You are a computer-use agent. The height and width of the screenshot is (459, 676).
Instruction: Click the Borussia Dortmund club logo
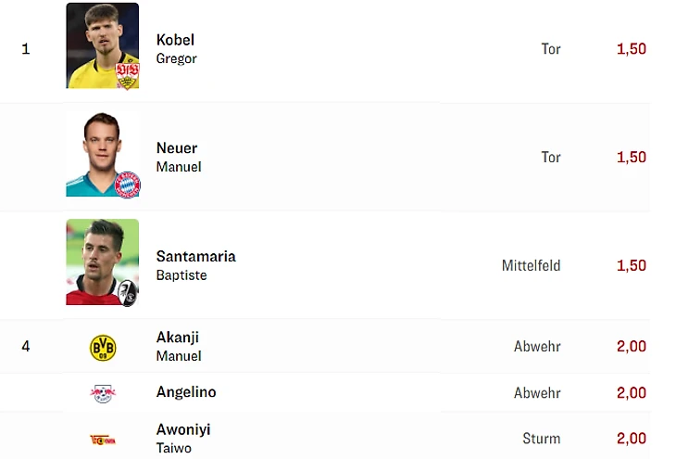coord(103,347)
